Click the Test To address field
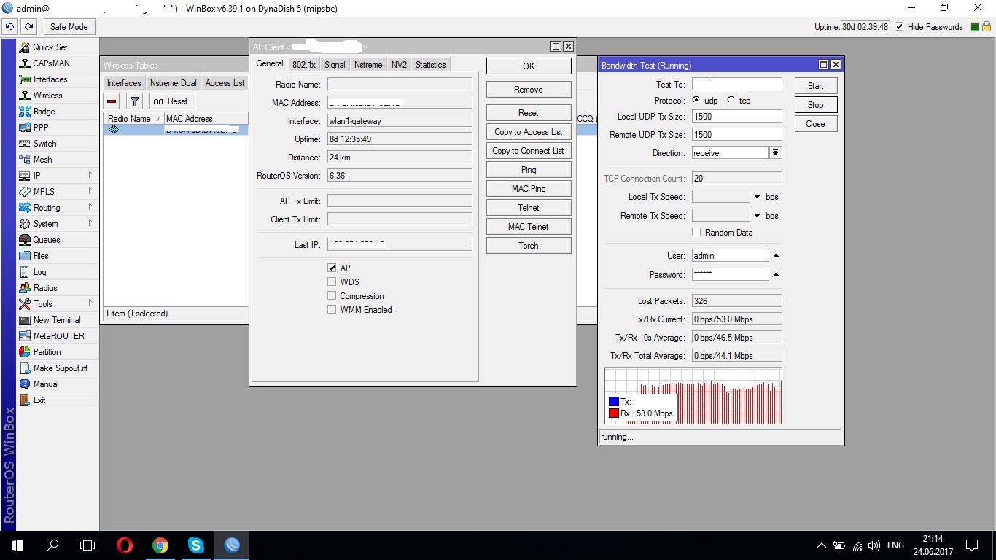 (x=736, y=85)
